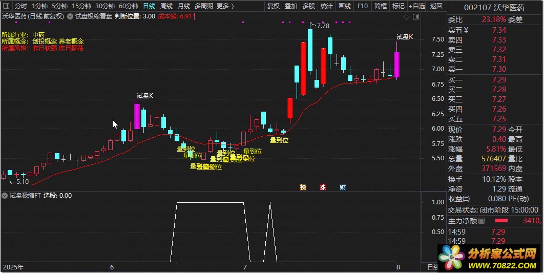Image resolution: width=545 pixels, height=274 pixels.
Task: Click the 返回 back button
Action: point(436,6)
